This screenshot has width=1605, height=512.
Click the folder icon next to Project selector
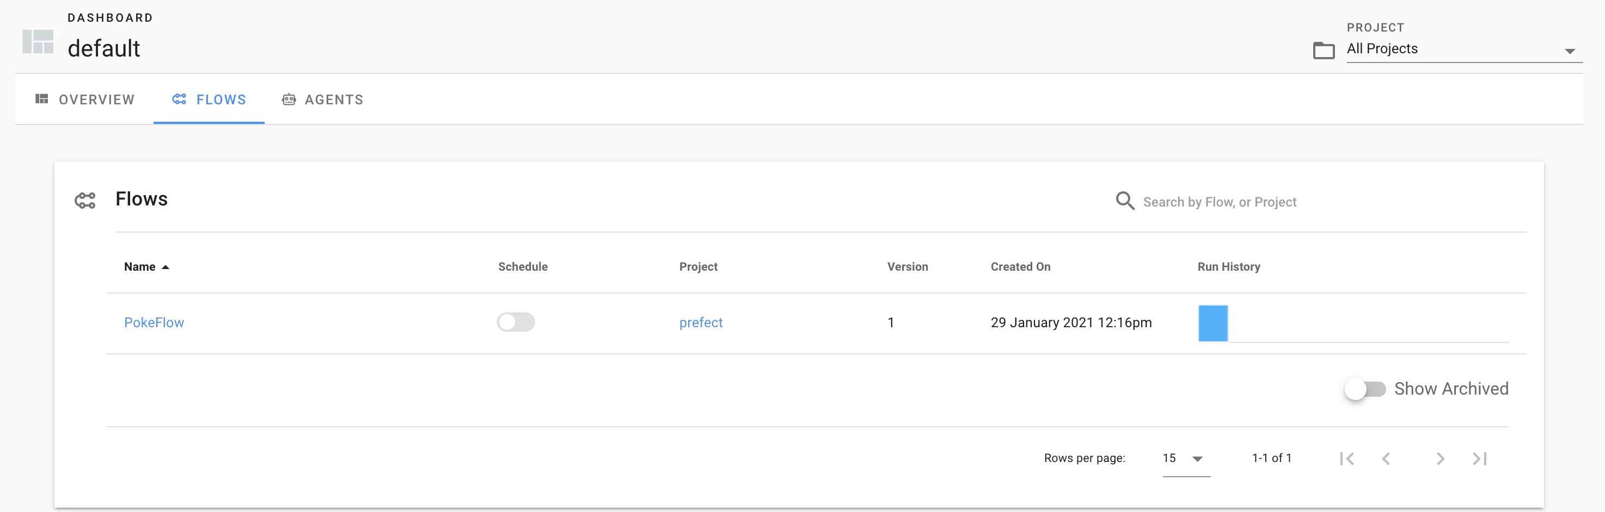coord(1324,52)
